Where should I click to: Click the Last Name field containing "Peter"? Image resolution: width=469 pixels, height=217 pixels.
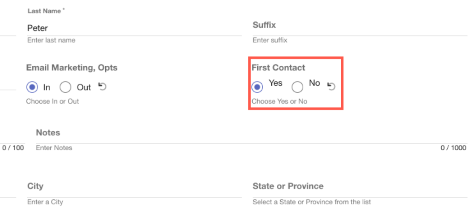(134, 28)
